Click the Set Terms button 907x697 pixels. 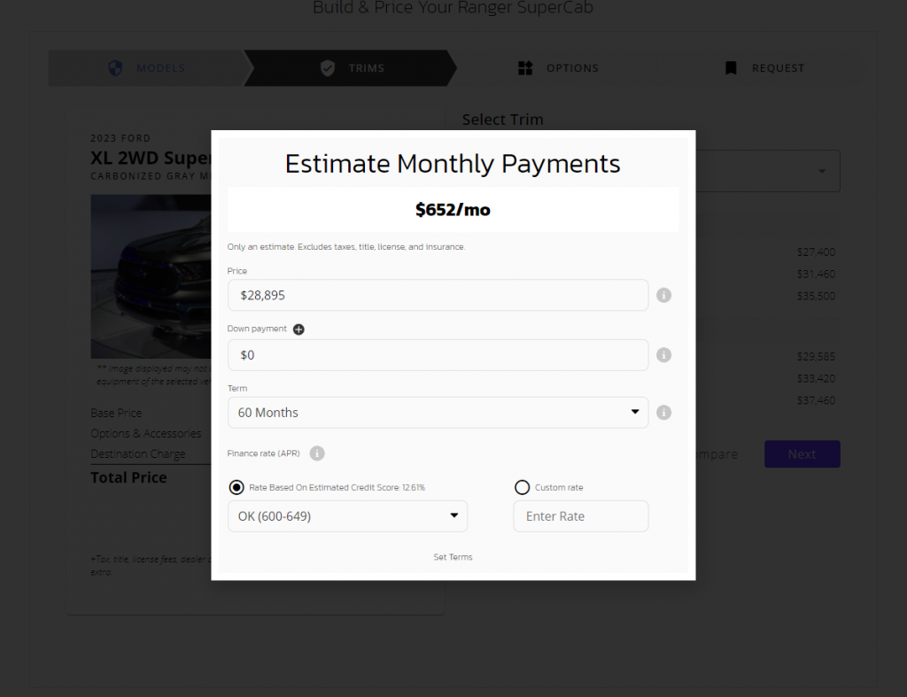tap(453, 557)
